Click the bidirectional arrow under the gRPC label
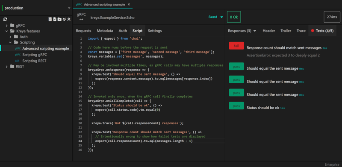 (81, 19)
